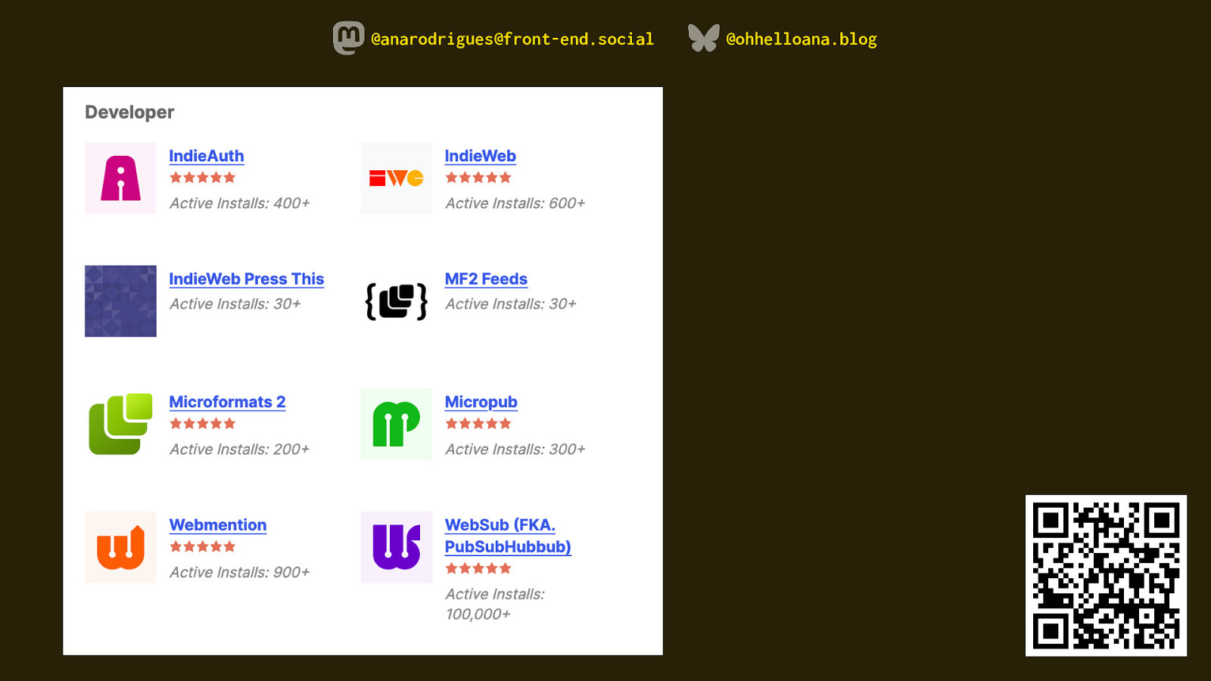Click the Webmention star rating
The height and width of the screenshot is (681, 1211).
[203, 546]
